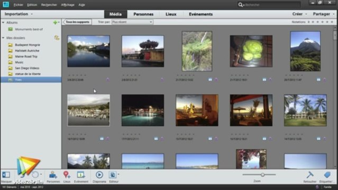Select the carousel photo thumbnail
Screen dimensions: 338x190
click(143, 51)
